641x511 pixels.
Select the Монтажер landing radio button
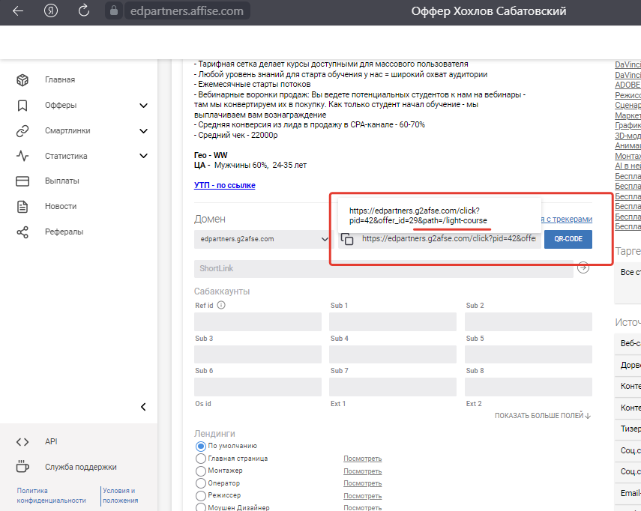200,471
